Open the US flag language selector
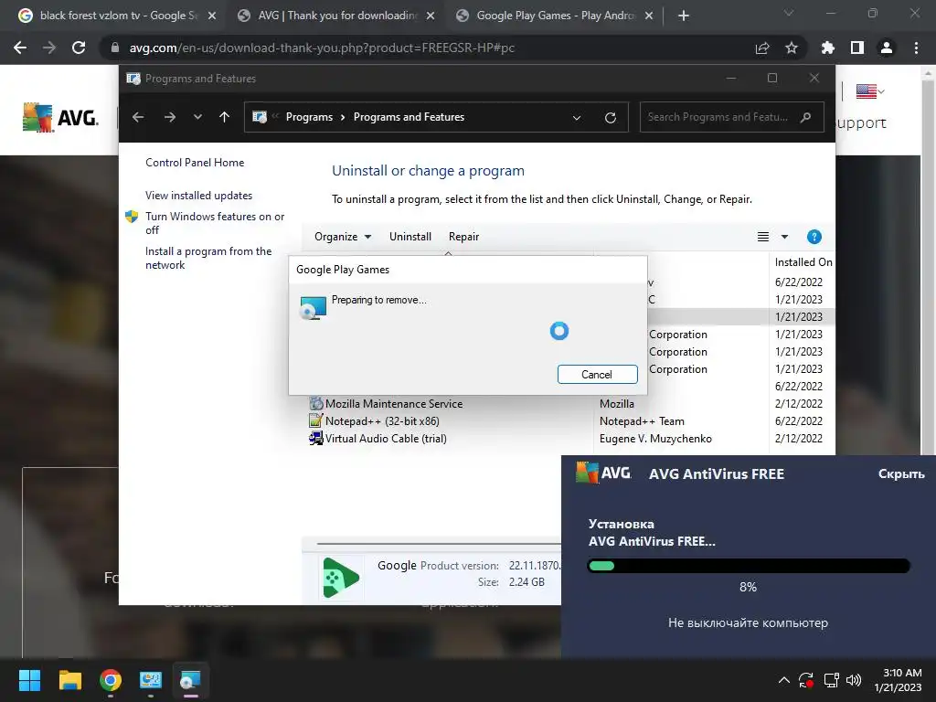The image size is (936, 702). [870, 91]
